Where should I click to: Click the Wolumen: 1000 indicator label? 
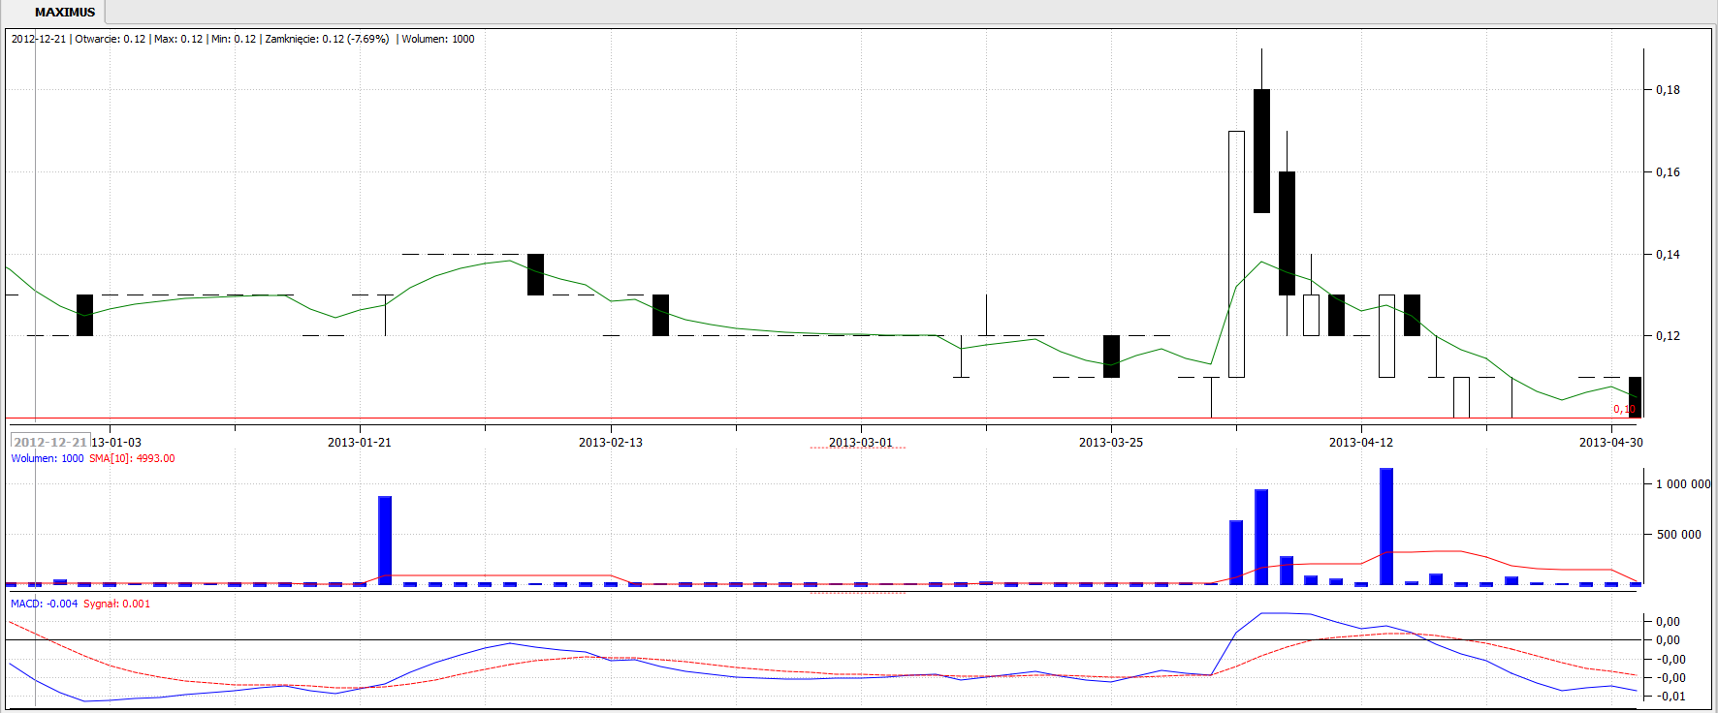48,459
